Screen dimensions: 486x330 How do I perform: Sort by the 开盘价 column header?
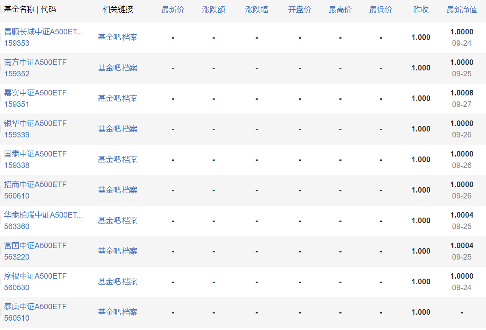300,10
